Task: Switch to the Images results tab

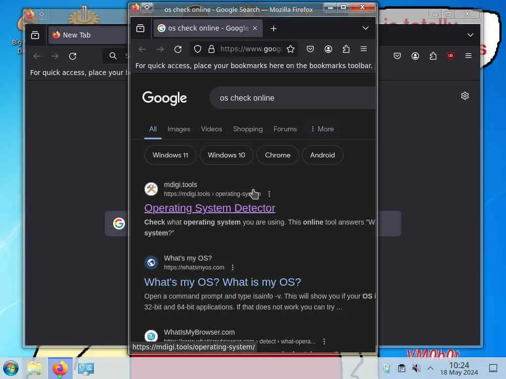Action: [x=179, y=129]
